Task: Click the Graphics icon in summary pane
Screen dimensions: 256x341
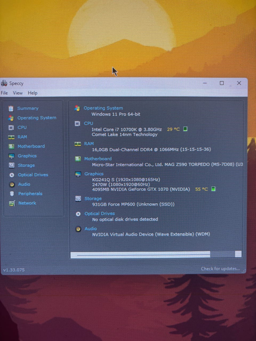Action: [x=78, y=174]
